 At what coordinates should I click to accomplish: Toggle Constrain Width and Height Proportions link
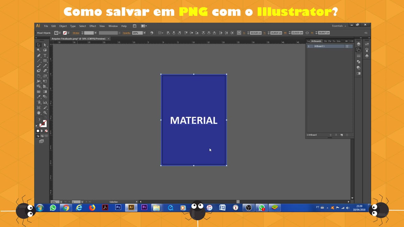coord(307,33)
